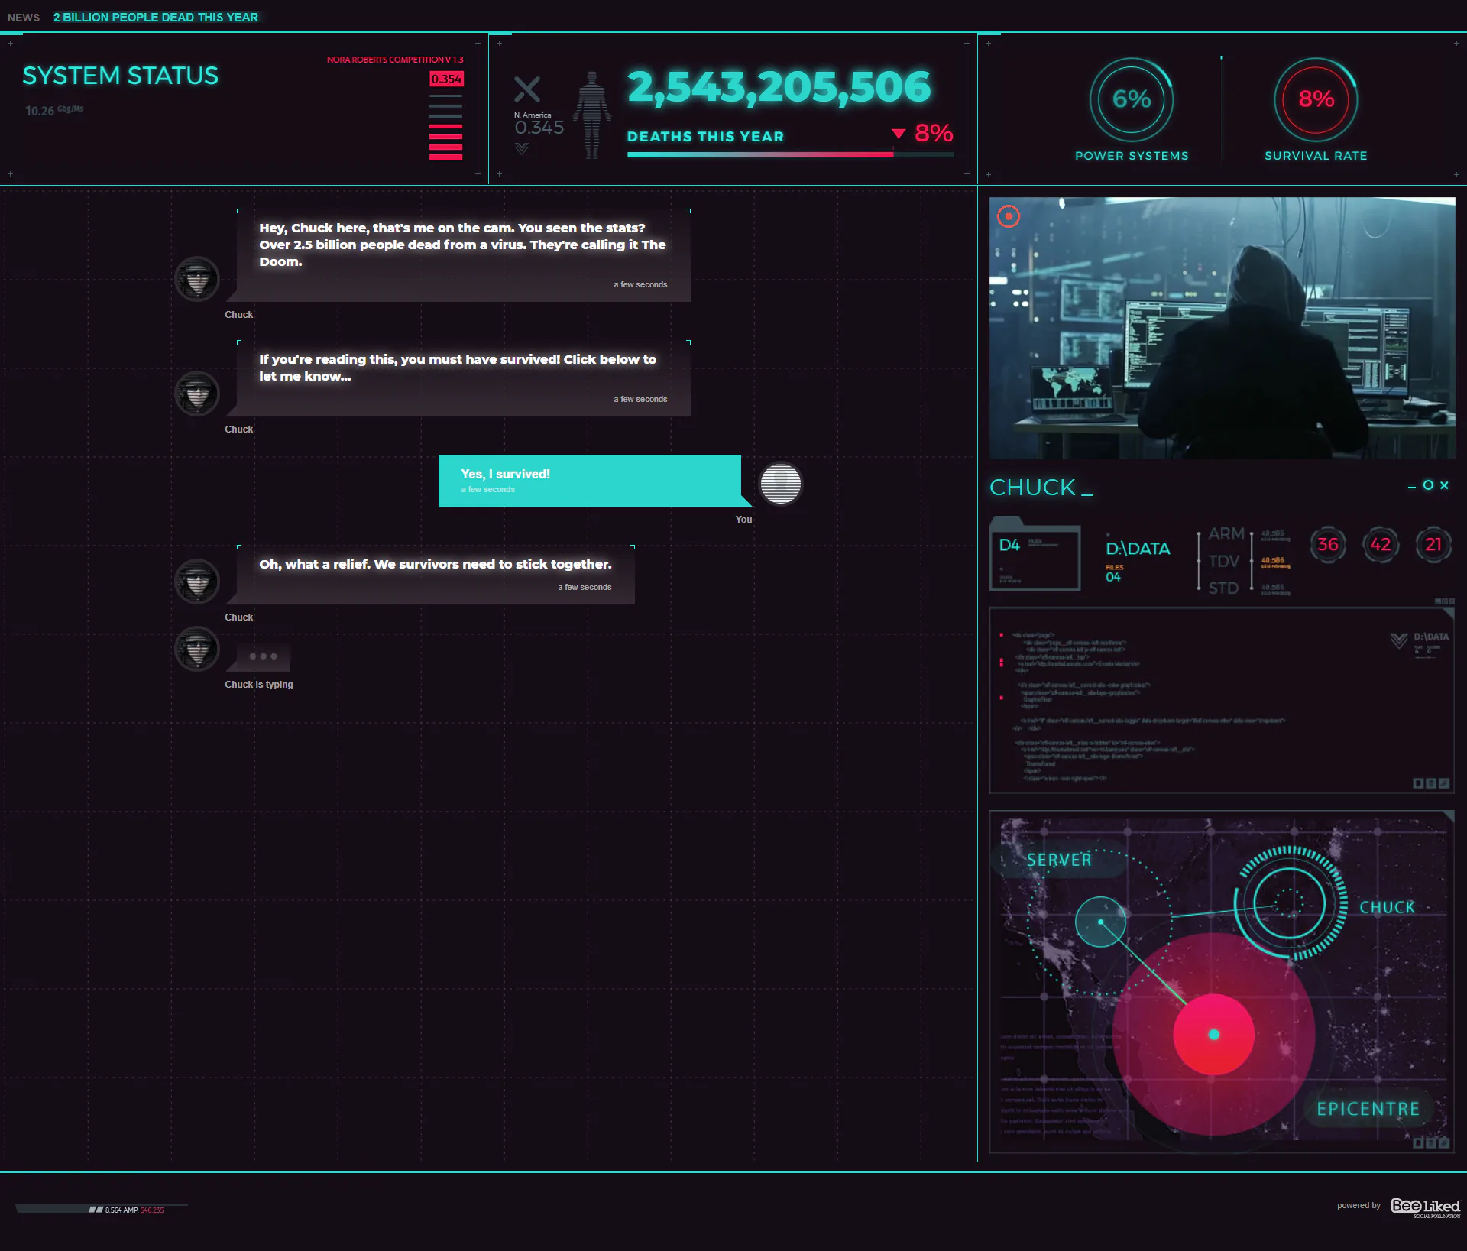This screenshot has height=1251, width=1467.
Task: Click the circular dial showing 42
Action: (x=1380, y=545)
